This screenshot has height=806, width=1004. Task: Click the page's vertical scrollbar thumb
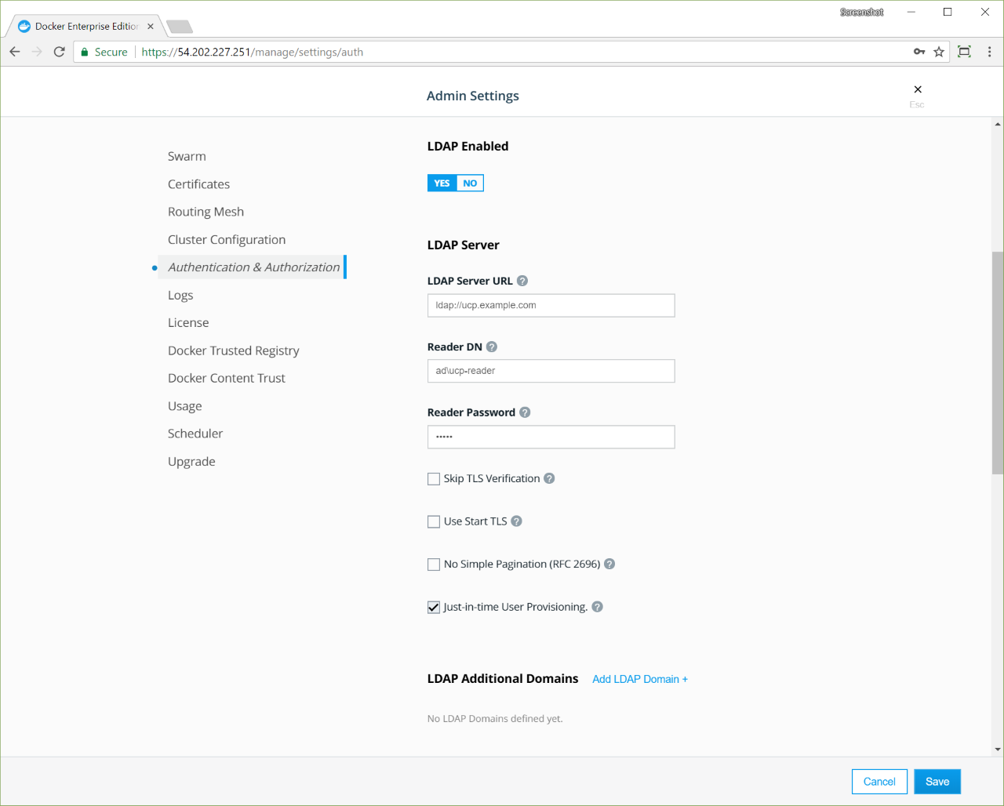point(997,362)
